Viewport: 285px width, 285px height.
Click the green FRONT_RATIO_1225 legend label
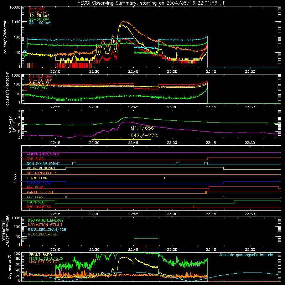(x=46, y=258)
